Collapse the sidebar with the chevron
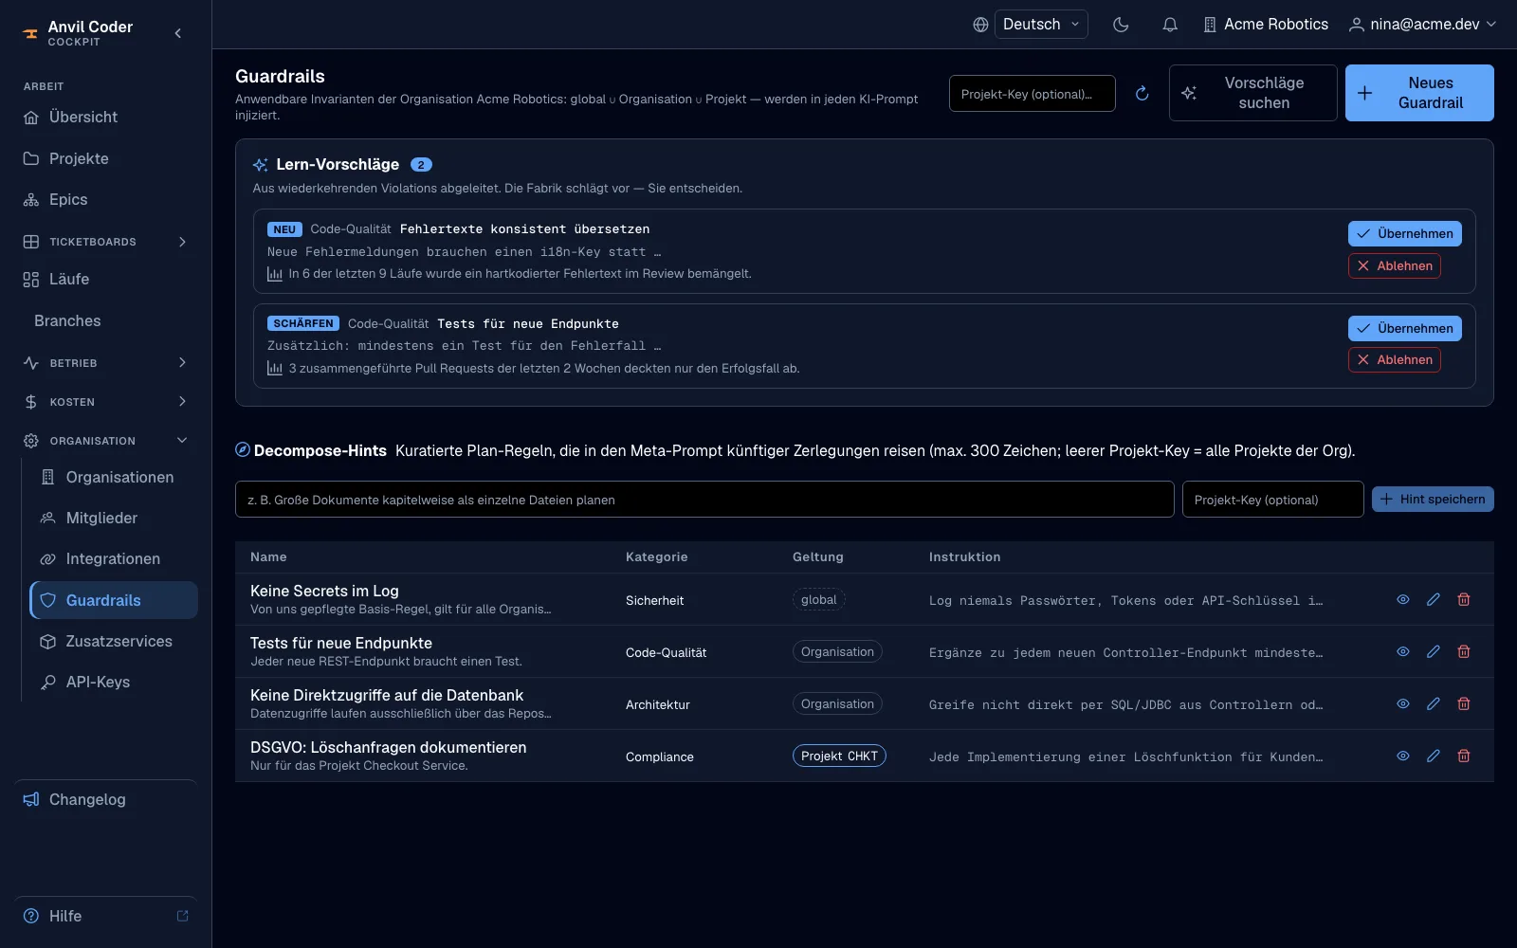Screen dimensions: 1517x948 coord(178,33)
